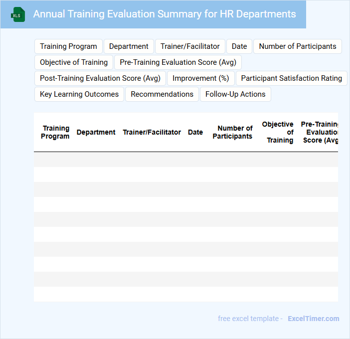Click the Department column header

click(96, 132)
